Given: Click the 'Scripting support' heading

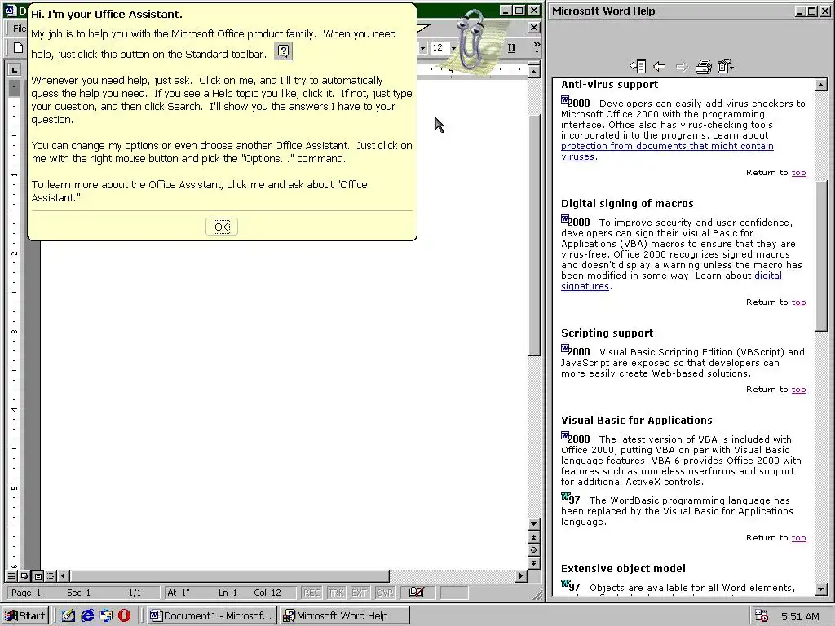Looking at the screenshot, I should [x=607, y=333].
